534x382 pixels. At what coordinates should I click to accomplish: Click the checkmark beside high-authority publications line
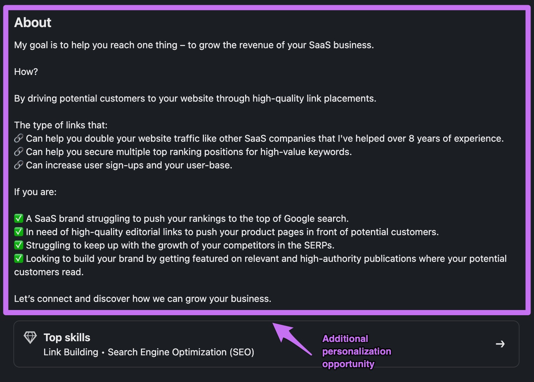pyautogui.click(x=19, y=258)
